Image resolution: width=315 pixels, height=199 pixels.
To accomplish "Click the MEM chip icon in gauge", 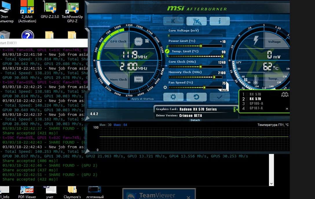I will (139, 79).
